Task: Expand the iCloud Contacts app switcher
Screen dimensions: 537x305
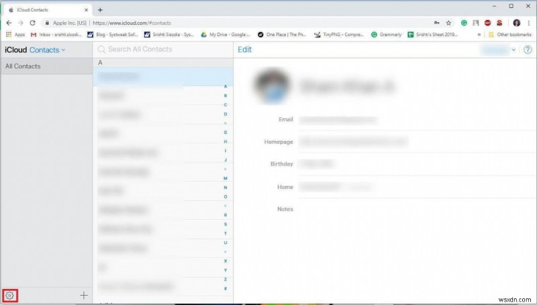Action: (47, 50)
